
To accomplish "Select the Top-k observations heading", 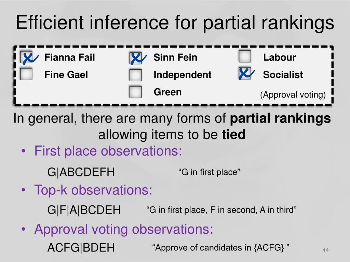I will pos(93,190).
